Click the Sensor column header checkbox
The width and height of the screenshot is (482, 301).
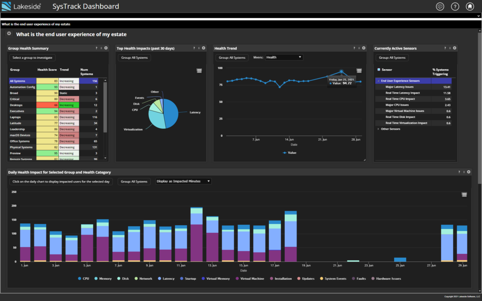pos(379,70)
